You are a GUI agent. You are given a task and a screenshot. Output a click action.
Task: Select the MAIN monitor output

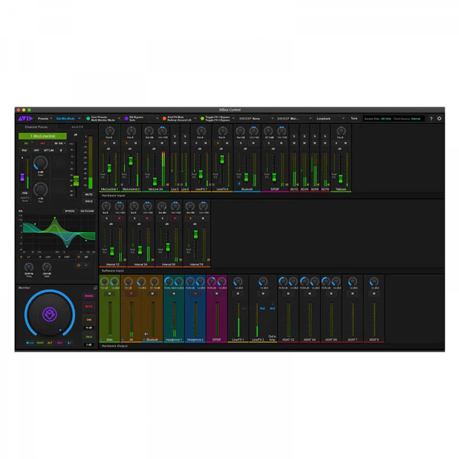(x=40, y=343)
